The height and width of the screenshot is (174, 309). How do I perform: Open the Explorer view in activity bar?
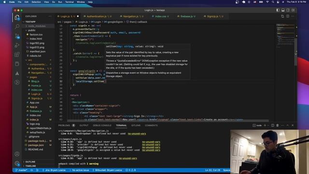17,17
